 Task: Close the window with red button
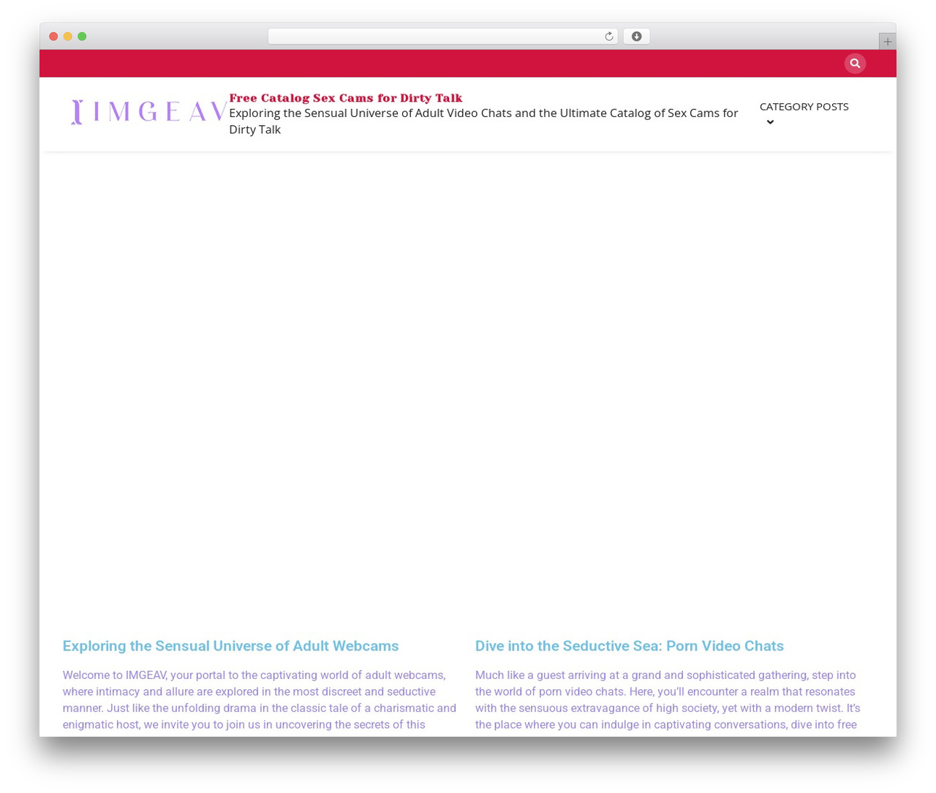click(x=53, y=37)
